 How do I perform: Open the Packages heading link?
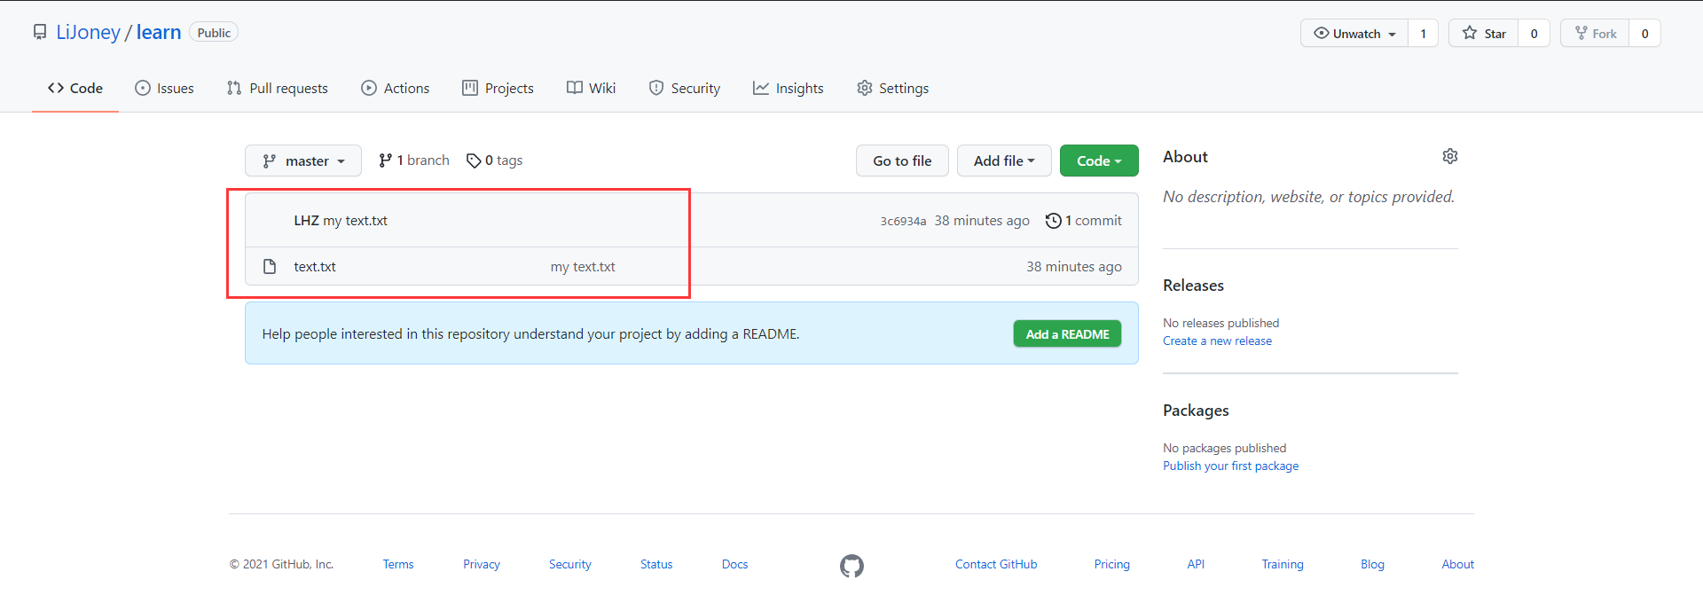(1196, 411)
